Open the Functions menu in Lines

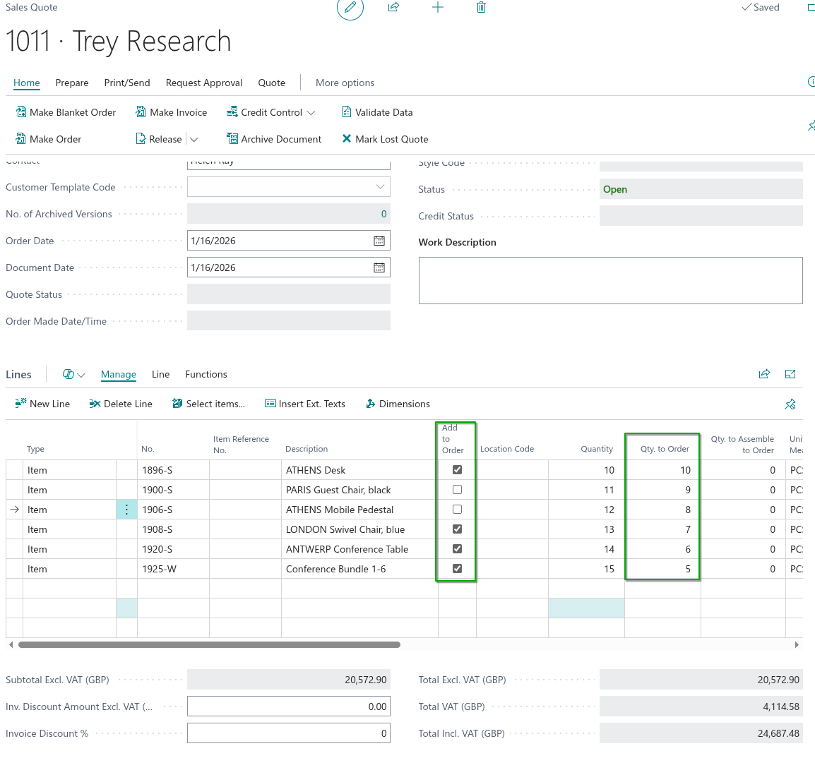[x=206, y=374]
